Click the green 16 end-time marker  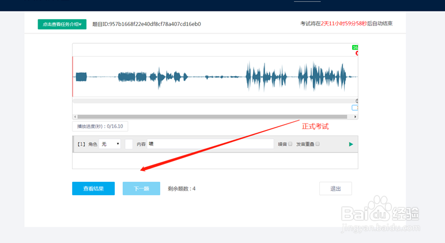[x=355, y=47]
